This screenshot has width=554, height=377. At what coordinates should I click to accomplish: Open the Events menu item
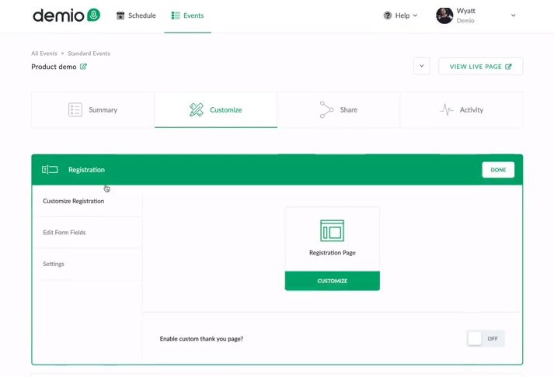tap(187, 16)
